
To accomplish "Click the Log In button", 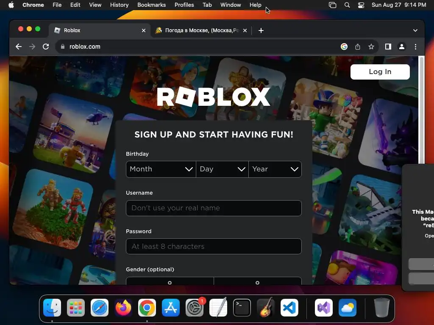I will pos(380,72).
